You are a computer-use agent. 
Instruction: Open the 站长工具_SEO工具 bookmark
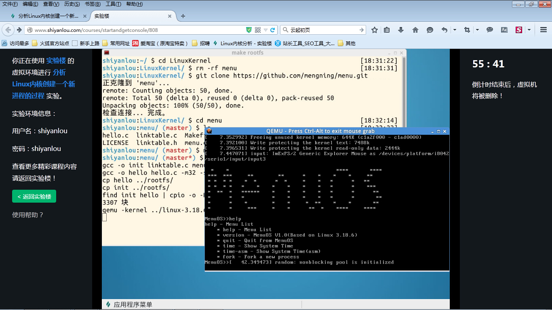click(x=305, y=43)
